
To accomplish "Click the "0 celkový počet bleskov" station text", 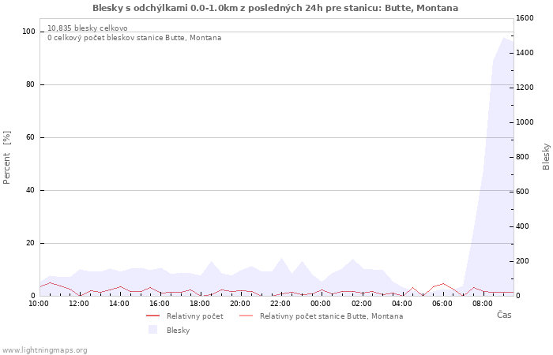I will [134, 38].
